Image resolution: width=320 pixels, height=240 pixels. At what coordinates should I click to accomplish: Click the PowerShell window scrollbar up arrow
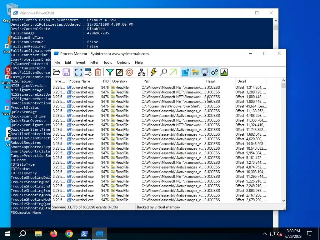point(276,21)
